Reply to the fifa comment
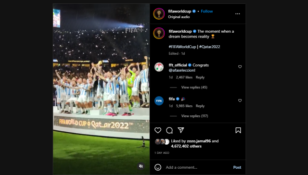The image size is (308, 175). 200,106
